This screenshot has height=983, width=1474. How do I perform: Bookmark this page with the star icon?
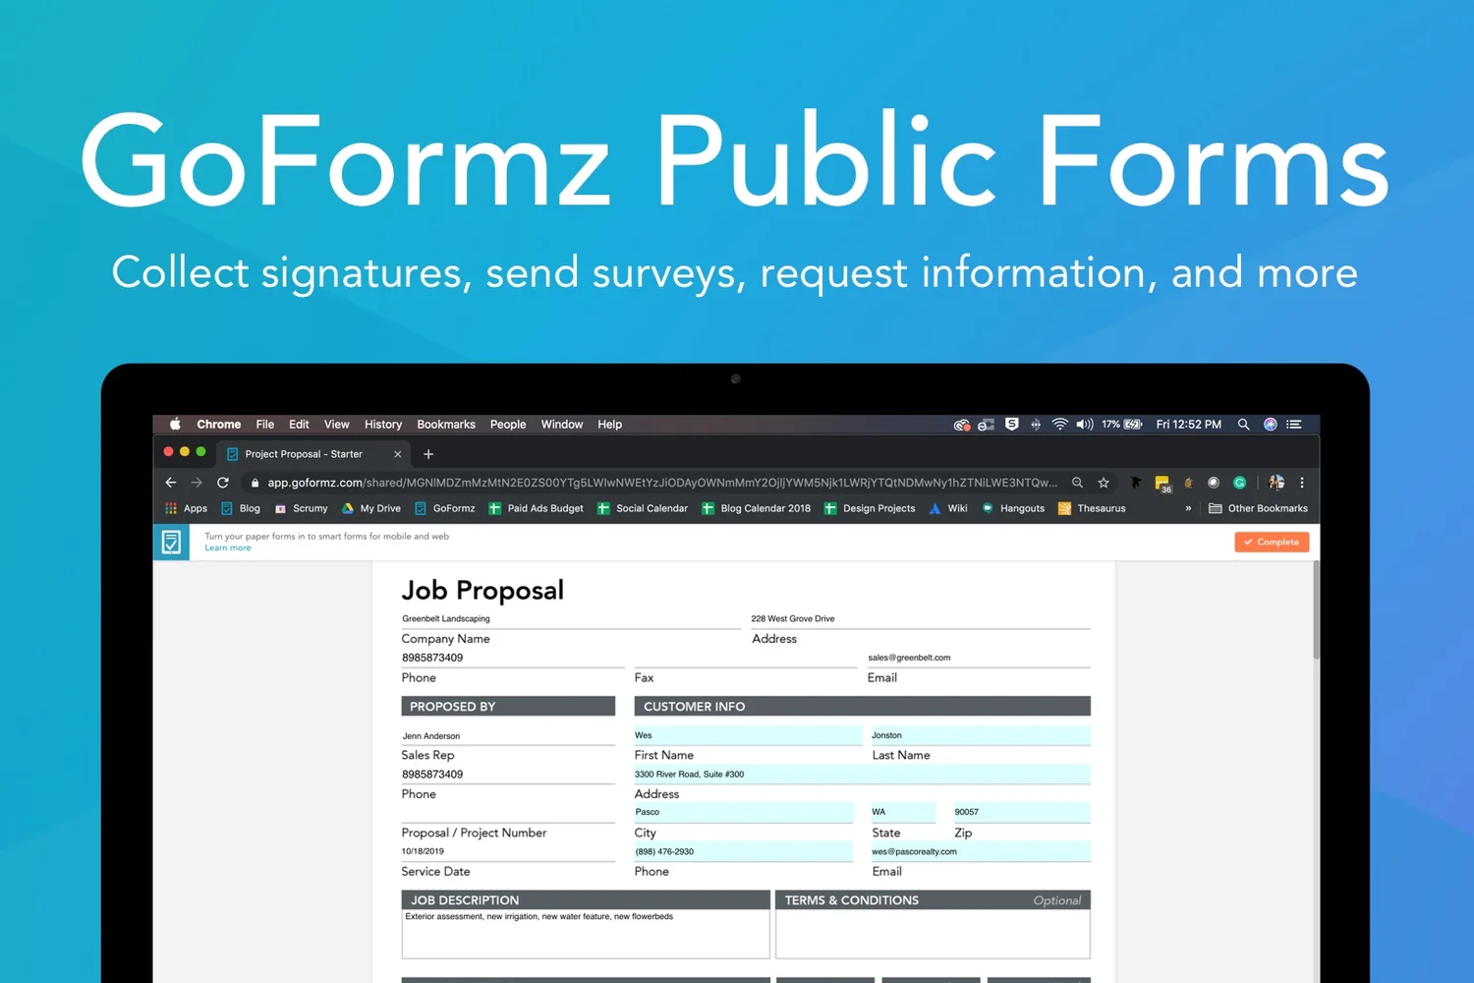coord(1104,483)
